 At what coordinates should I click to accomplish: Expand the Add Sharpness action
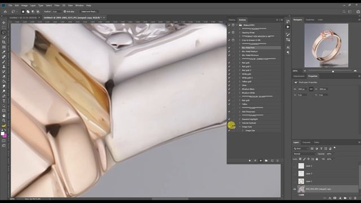point(240,112)
